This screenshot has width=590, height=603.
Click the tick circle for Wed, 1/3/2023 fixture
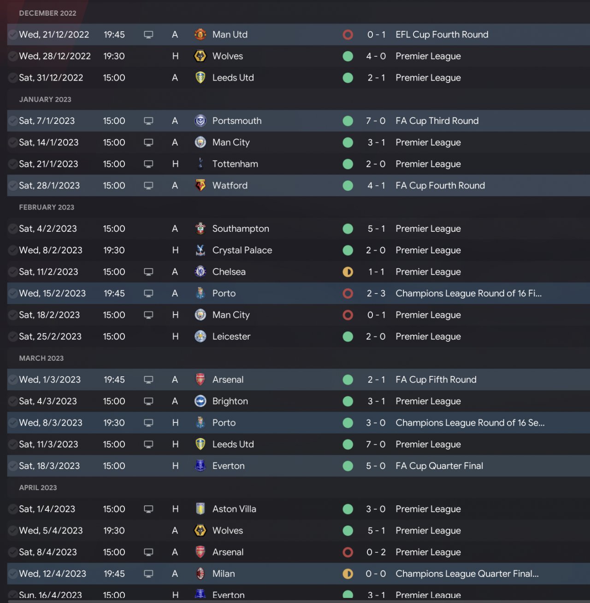click(x=13, y=380)
